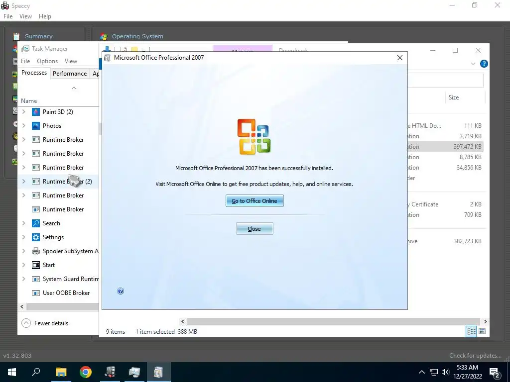Open Task Manager View menu

pyautogui.click(x=71, y=61)
